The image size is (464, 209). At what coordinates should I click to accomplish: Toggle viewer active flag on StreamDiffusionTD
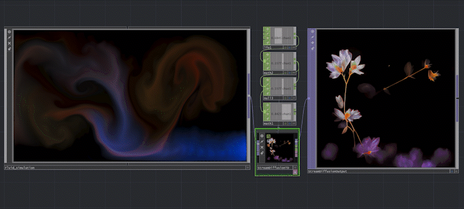coord(262,136)
